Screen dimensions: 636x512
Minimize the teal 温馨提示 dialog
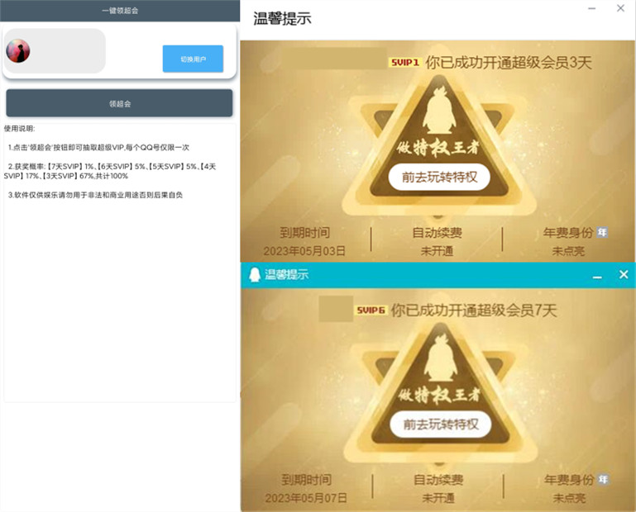596,277
